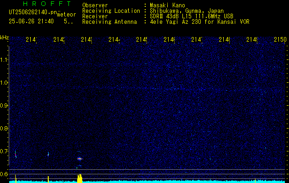This screenshot has height=183, width=289.
Task: Select '4ele Yagi Az 230 for Kansai VOR'
Action: pyautogui.click(x=199, y=22)
